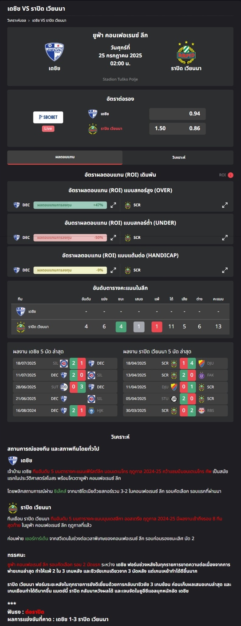
Task: Switch to the ผลตอบแทน tab
Action: (65, 157)
